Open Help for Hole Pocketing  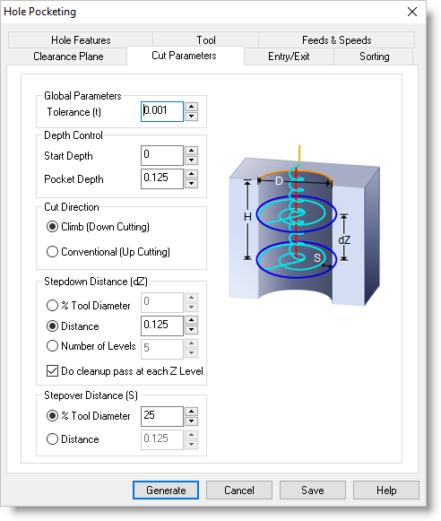pyautogui.click(x=385, y=491)
